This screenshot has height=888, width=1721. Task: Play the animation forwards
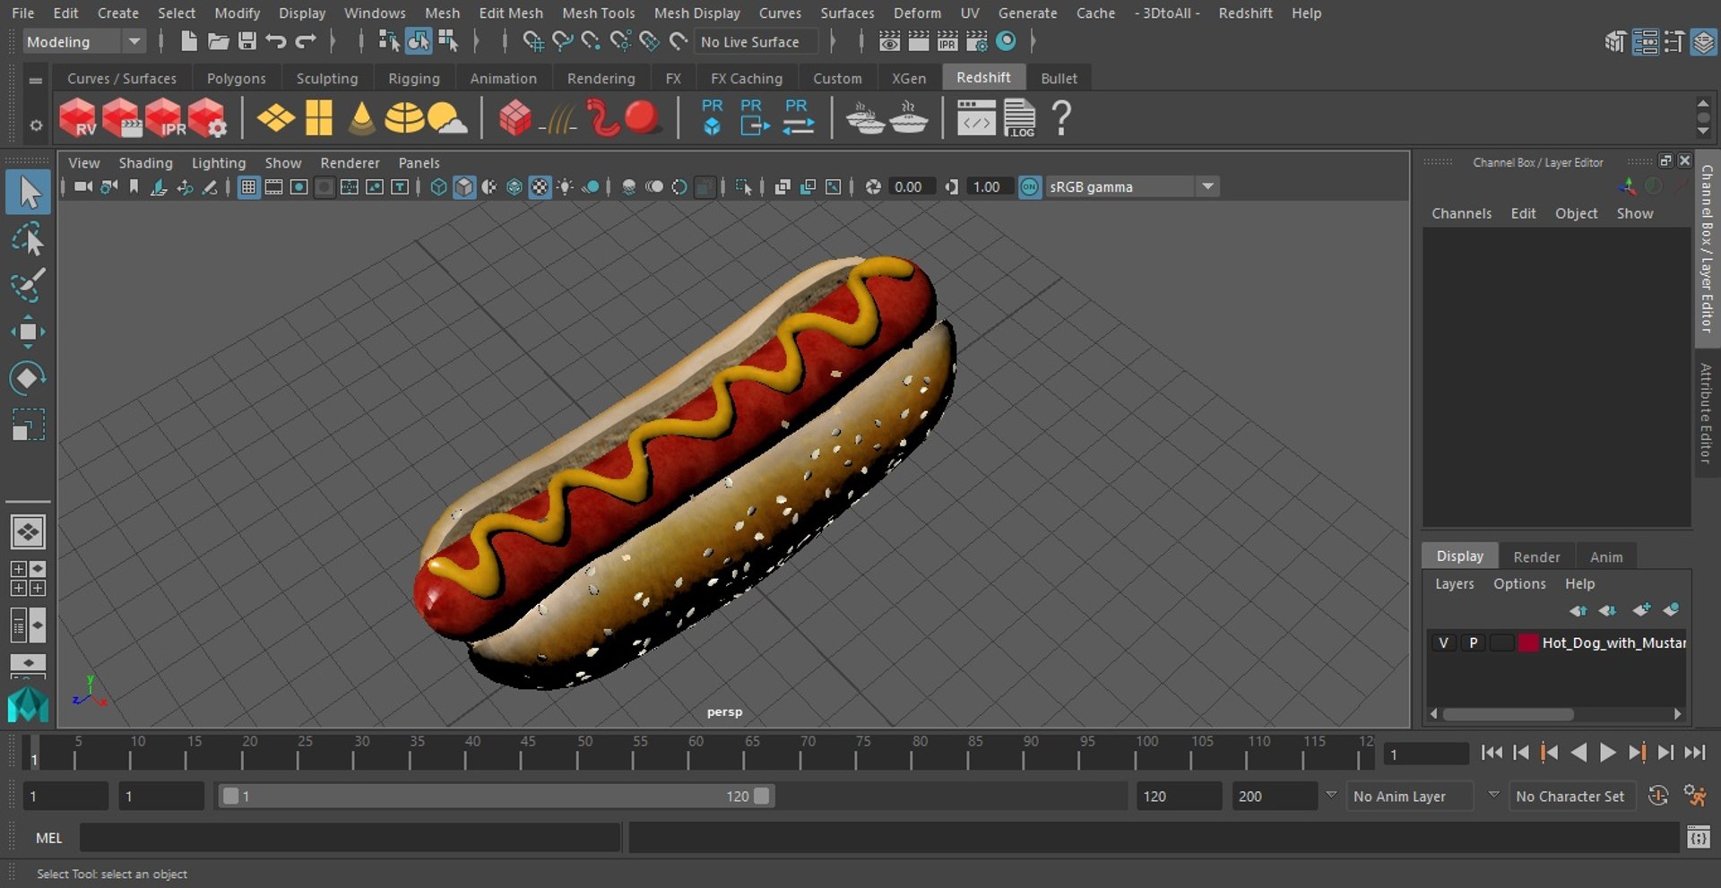coord(1608,754)
